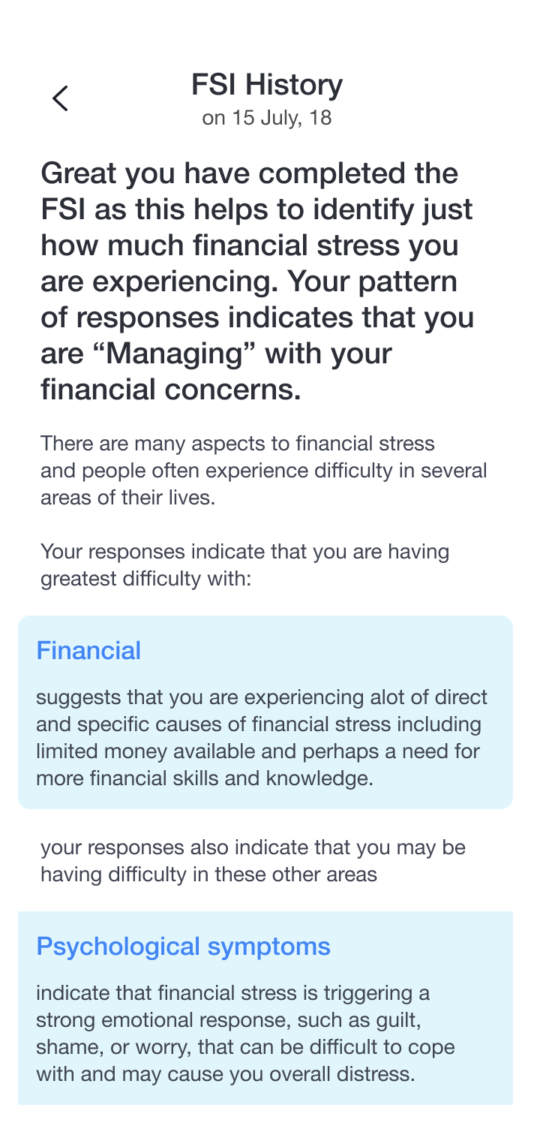The image size is (534, 1129).
Task: Select the date 'on 15 July, 18'
Action: [267, 119]
